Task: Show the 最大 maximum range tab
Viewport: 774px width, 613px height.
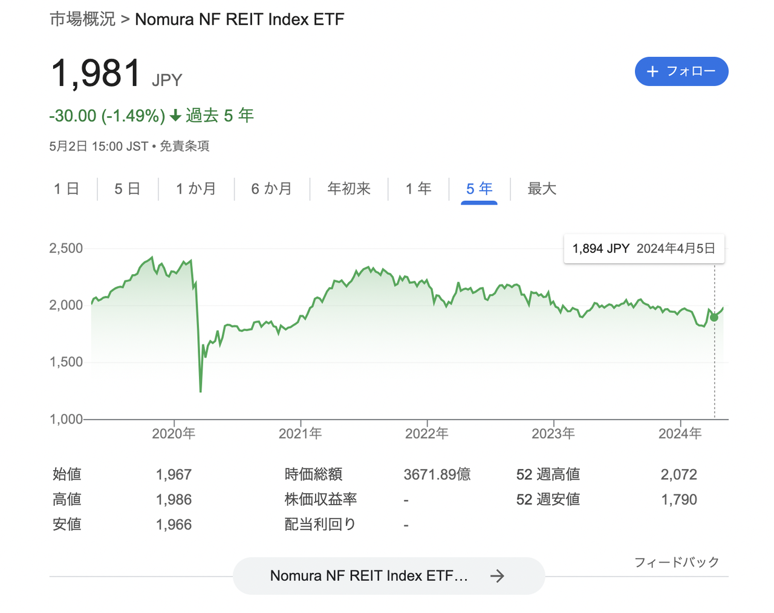Action: pyautogui.click(x=542, y=189)
